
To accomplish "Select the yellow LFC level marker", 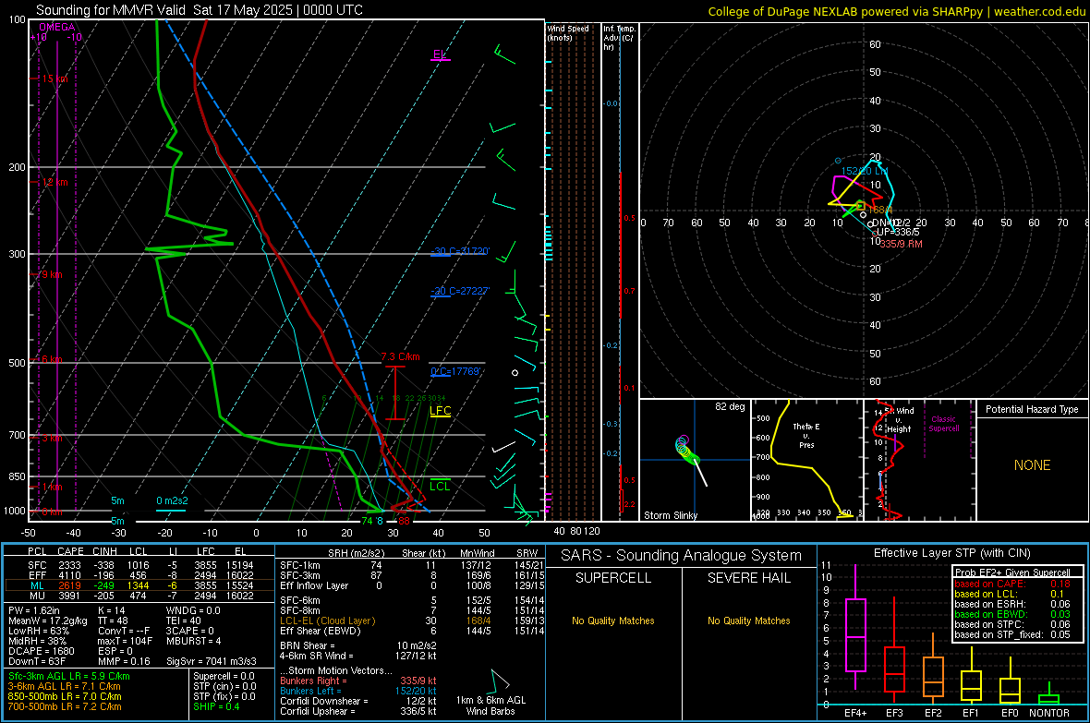I will point(440,412).
